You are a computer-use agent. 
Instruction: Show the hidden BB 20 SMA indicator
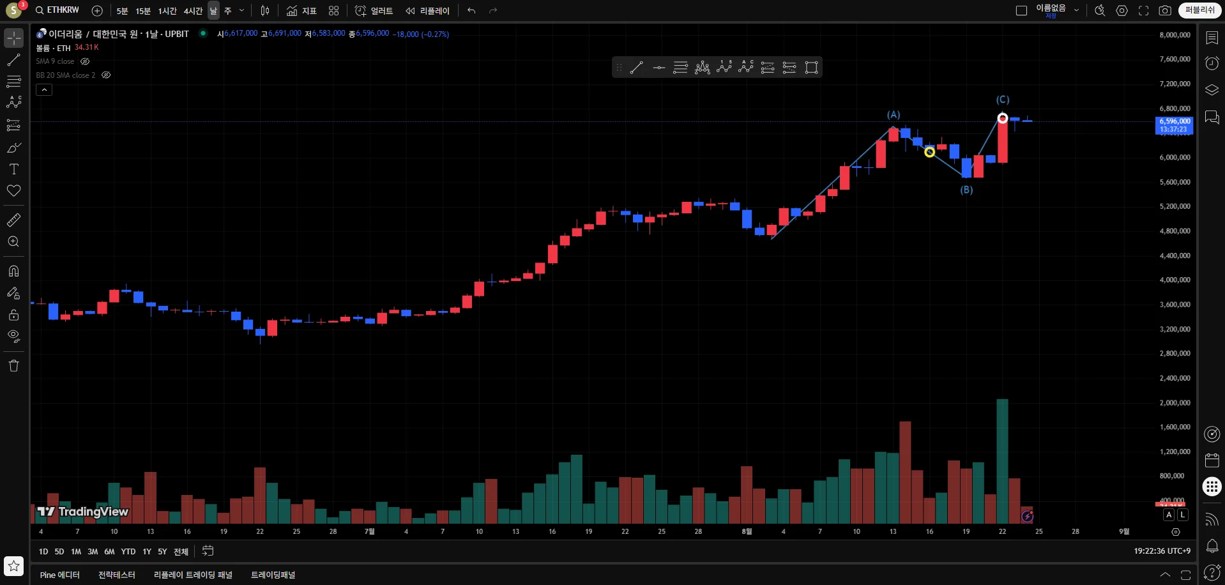coord(106,75)
